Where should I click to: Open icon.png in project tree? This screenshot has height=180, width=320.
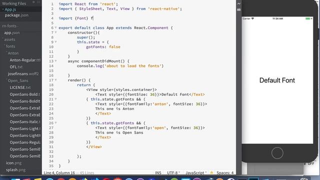coord(13,163)
